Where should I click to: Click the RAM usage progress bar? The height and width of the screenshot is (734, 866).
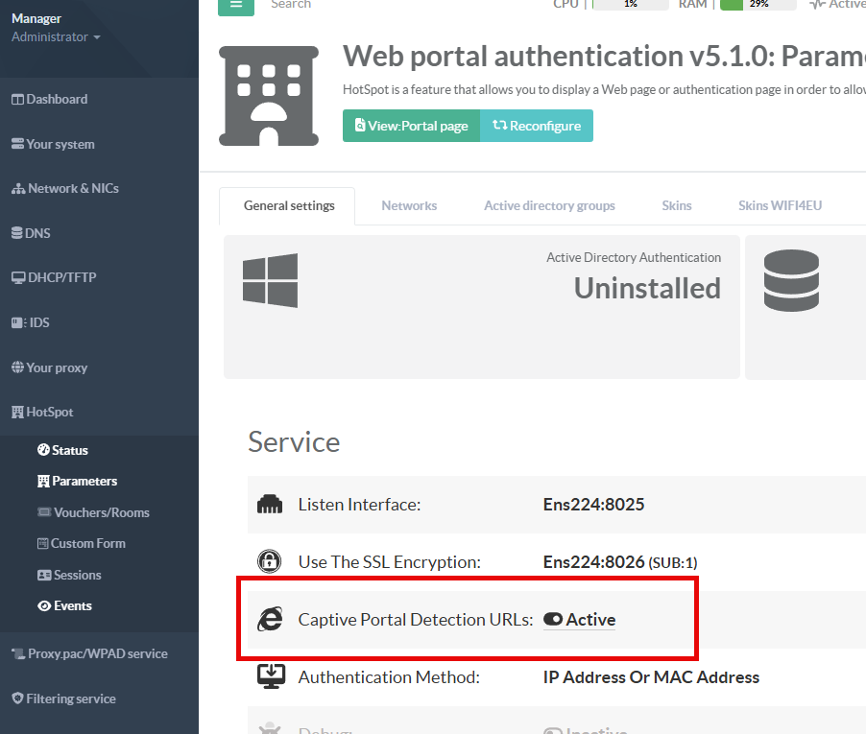[x=758, y=5]
